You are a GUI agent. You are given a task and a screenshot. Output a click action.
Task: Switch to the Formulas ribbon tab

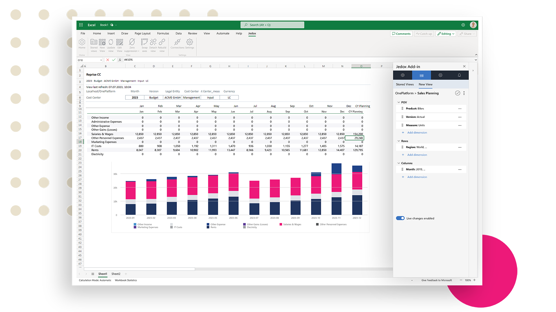coord(163,34)
